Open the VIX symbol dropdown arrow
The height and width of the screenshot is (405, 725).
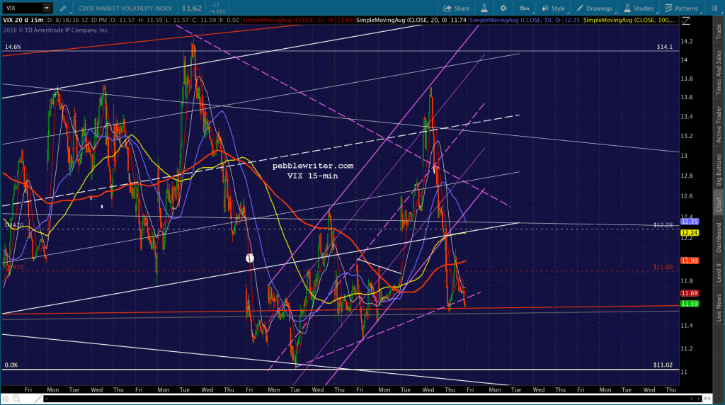[47, 8]
